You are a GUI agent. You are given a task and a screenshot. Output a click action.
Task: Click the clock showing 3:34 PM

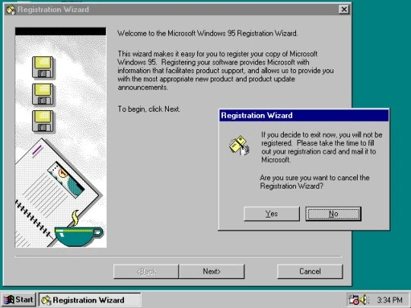point(390,300)
